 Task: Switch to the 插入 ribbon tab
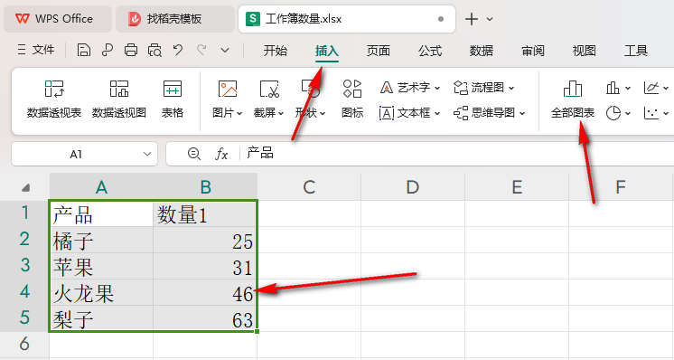point(327,51)
